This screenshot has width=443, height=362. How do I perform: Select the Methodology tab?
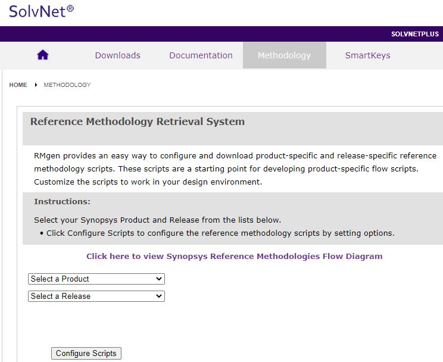pos(284,55)
